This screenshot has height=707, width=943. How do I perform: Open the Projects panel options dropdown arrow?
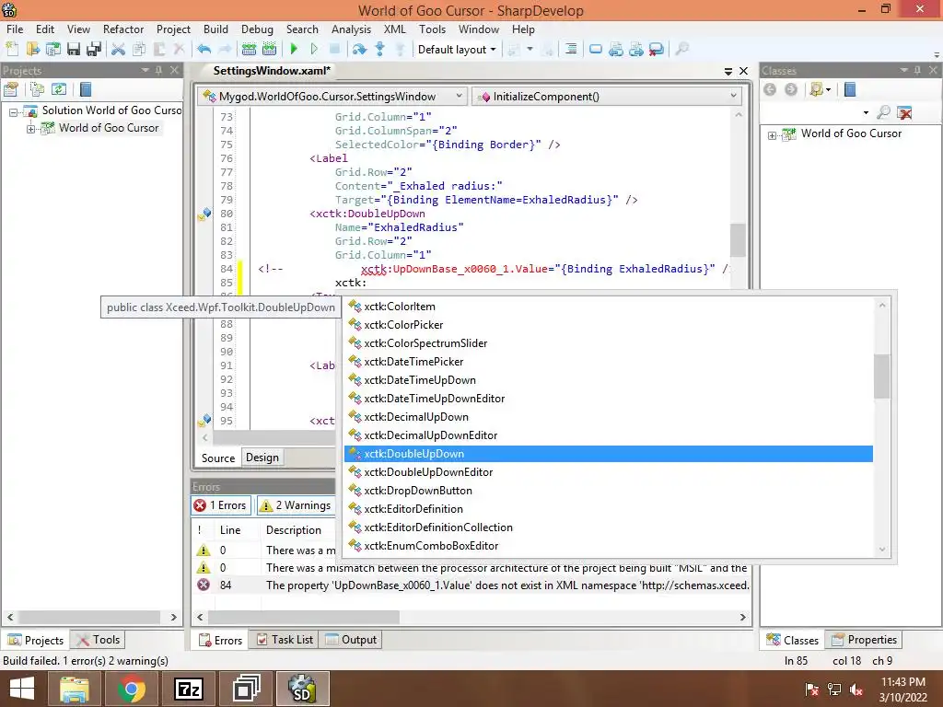pyautogui.click(x=145, y=70)
